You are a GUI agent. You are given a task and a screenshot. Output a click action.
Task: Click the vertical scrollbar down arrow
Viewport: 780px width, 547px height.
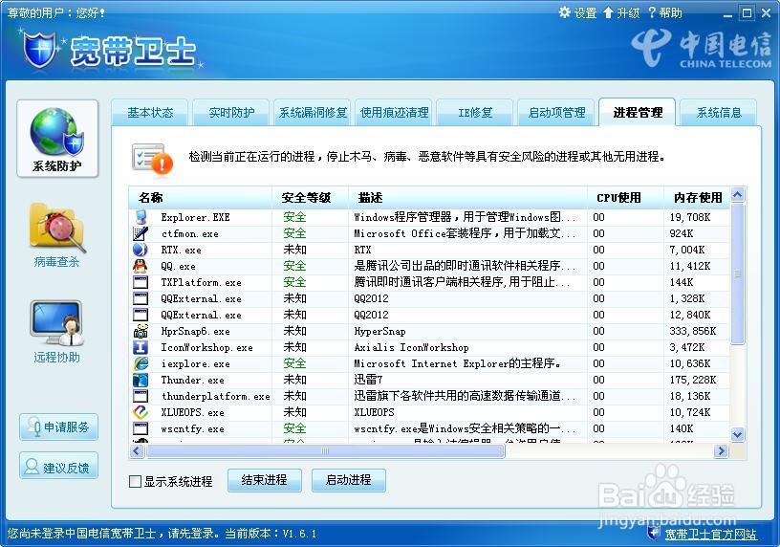[738, 434]
